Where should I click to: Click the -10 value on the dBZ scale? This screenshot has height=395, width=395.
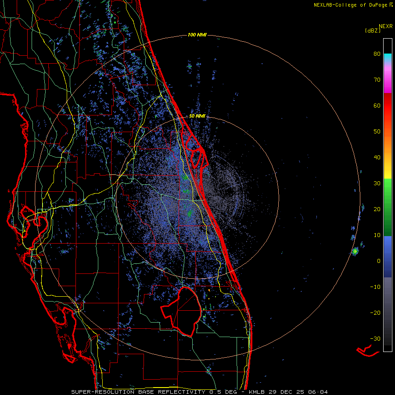(375, 287)
